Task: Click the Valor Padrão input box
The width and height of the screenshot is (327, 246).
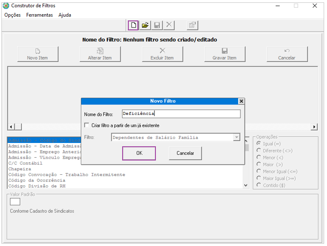Action: point(15,202)
